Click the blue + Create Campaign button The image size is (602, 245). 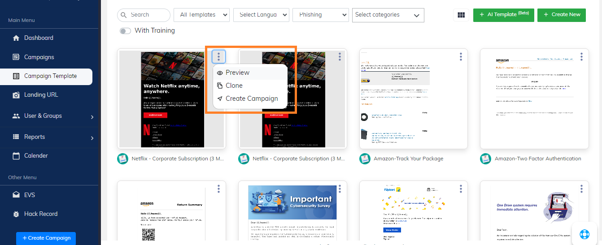pyautogui.click(x=46, y=238)
